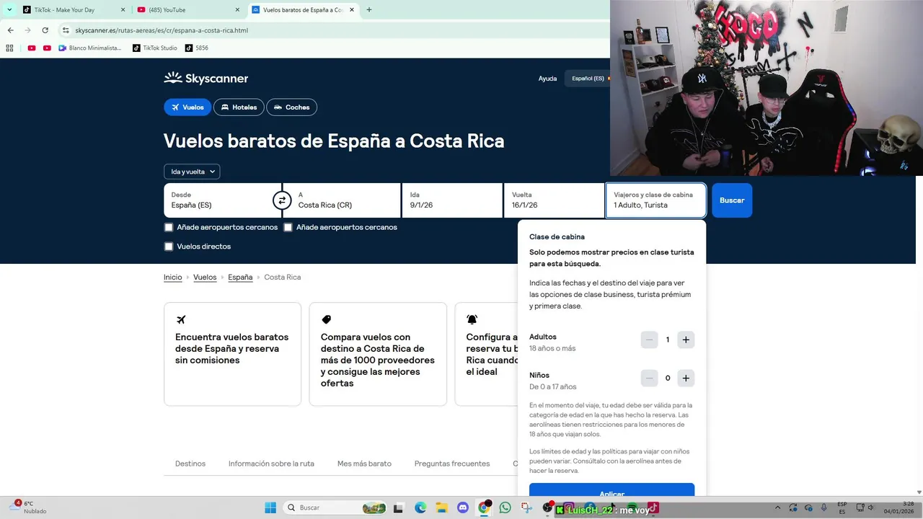
Task: Open a new browser tab
Action: pyautogui.click(x=369, y=9)
